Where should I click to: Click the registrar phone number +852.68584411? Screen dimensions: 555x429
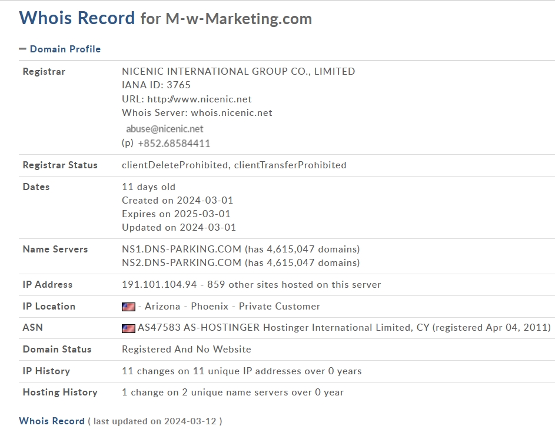tap(174, 144)
